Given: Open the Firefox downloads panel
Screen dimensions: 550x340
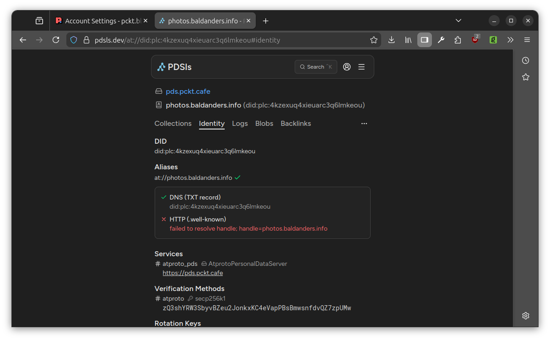Looking at the screenshot, I should [x=391, y=40].
